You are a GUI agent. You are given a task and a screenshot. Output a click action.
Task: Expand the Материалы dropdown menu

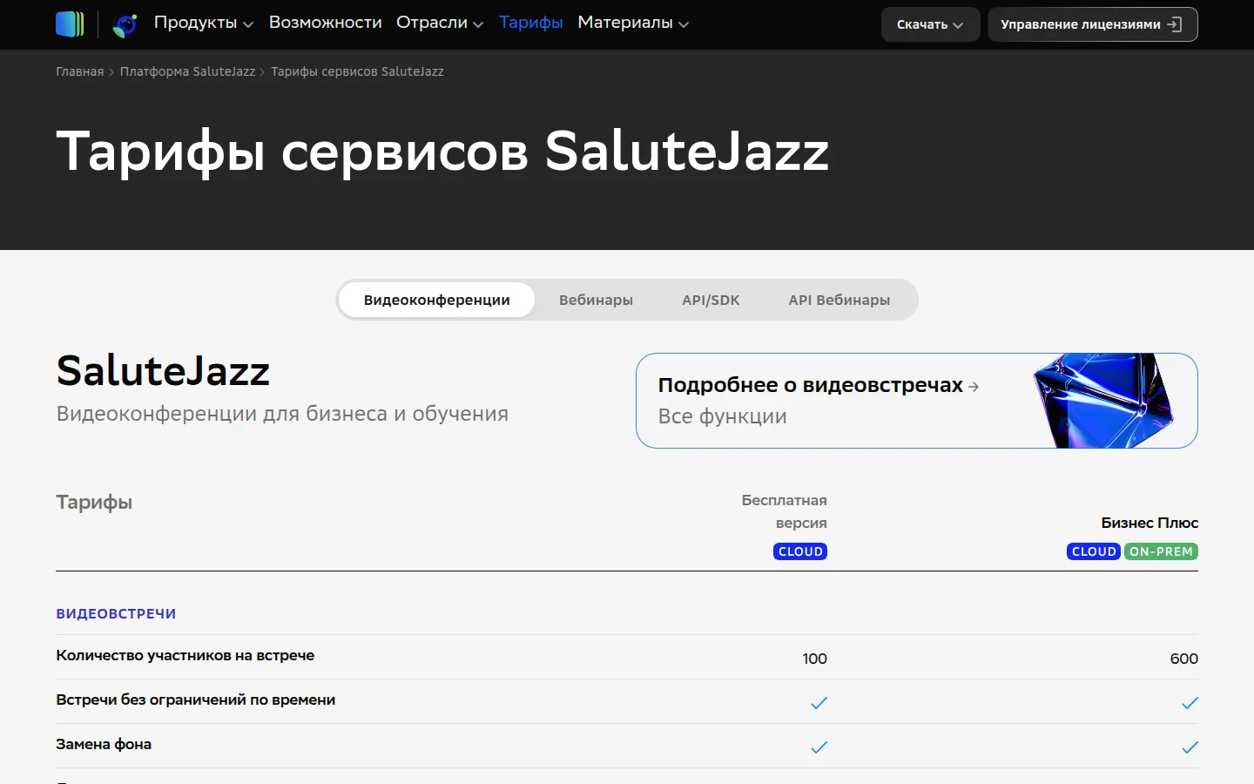click(633, 23)
